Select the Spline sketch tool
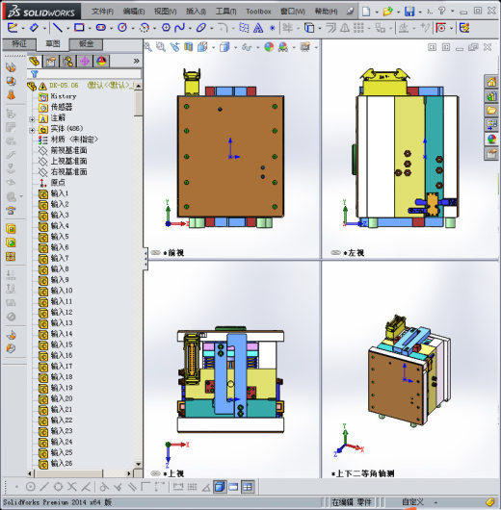501x510 pixels. (179, 28)
